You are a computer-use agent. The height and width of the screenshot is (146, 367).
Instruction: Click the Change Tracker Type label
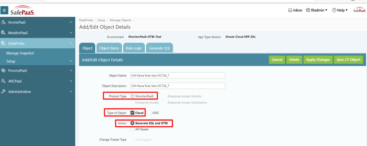tap(113, 140)
